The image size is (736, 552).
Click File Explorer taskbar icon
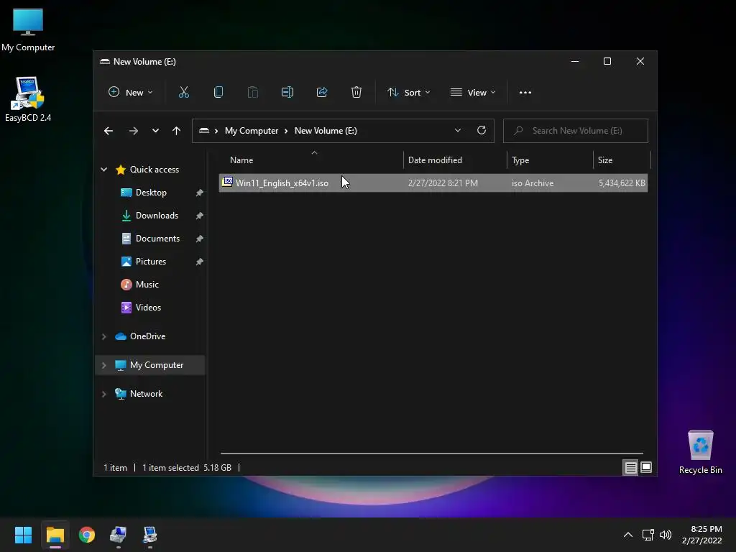point(55,535)
